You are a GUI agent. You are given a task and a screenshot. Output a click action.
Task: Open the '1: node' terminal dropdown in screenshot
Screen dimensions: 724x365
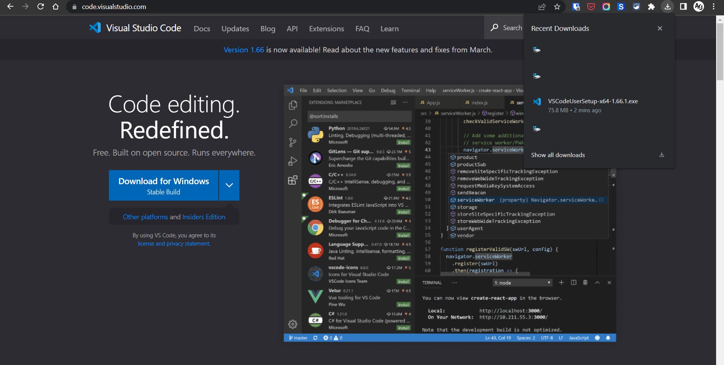522,283
